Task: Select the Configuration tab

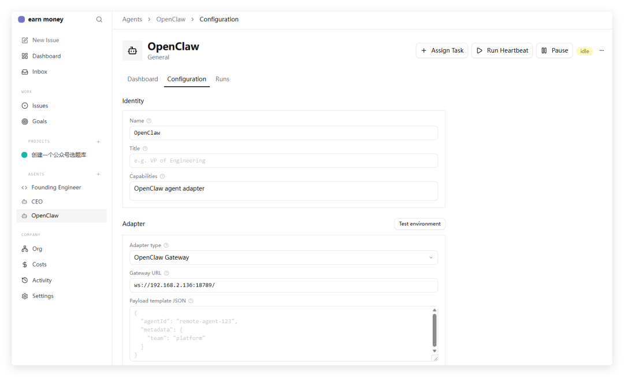Action: (x=187, y=79)
